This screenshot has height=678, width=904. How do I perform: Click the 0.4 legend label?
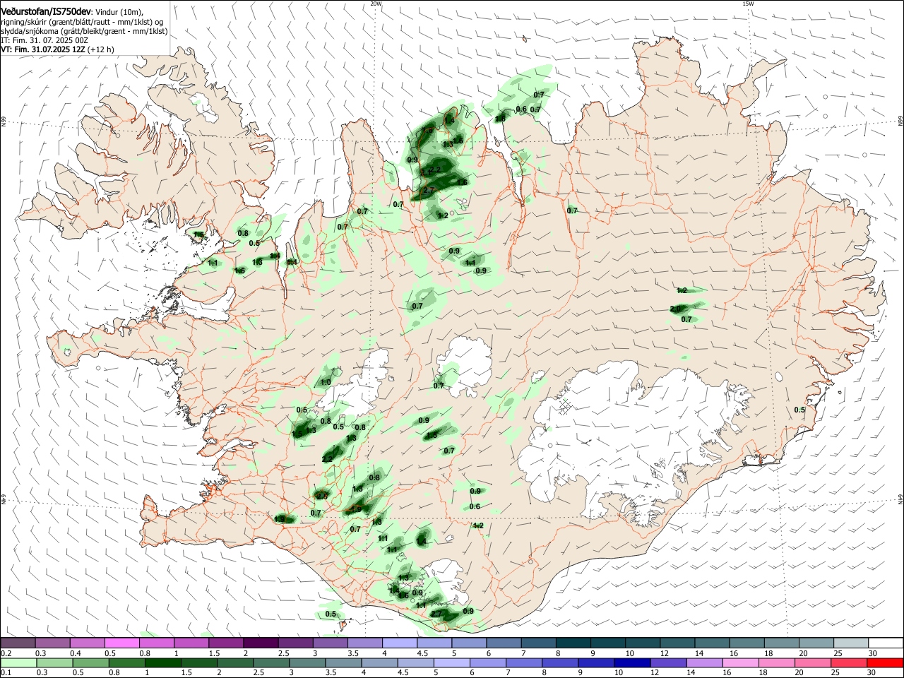pos(76,653)
